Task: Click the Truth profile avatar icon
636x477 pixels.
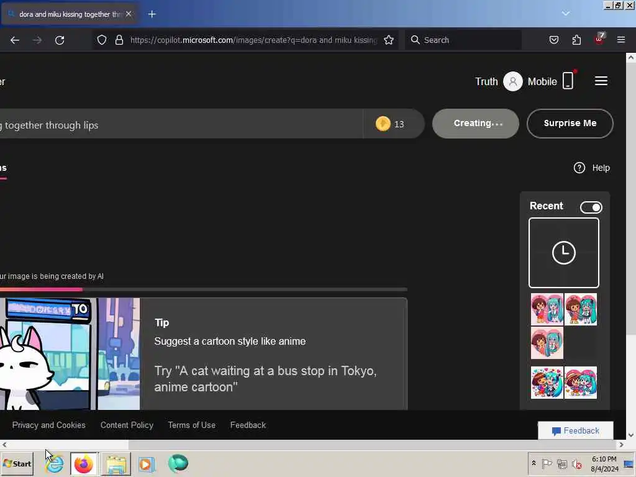Action: click(x=512, y=81)
